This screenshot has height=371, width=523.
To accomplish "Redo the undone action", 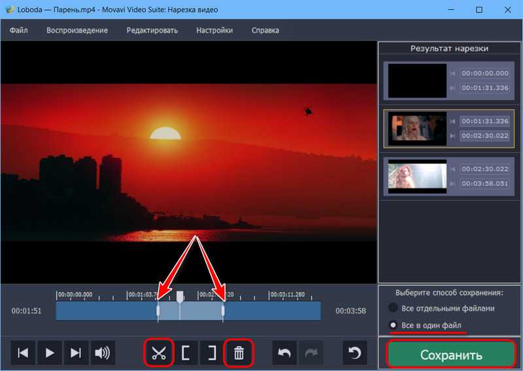I will coord(311,353).
